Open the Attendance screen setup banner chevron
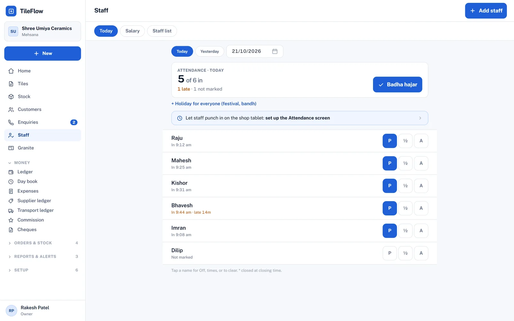The height and width of the screenshot is (321, 514). (420, 118)
